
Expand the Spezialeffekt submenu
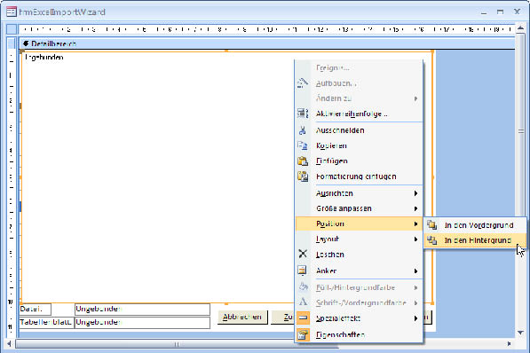point(359,318)
